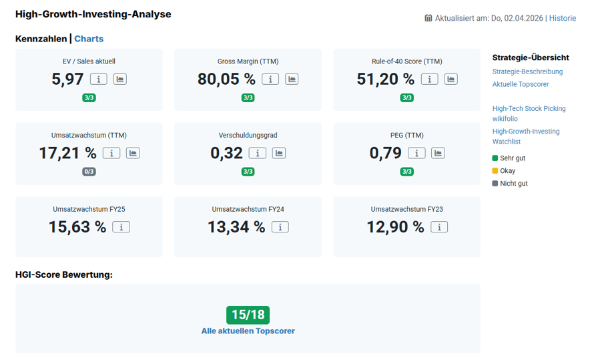Show chart for Rule-of-40 Score
590x356 pixels.
(x=451, y=79)
